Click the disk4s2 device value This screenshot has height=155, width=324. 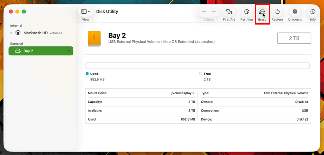pyautogui.click(x=302, y=119)
